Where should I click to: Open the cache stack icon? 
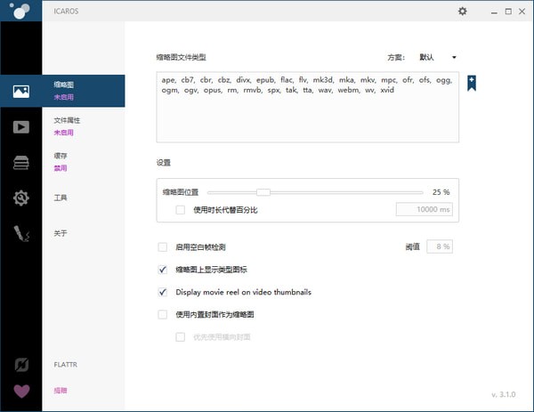point(21,163)
